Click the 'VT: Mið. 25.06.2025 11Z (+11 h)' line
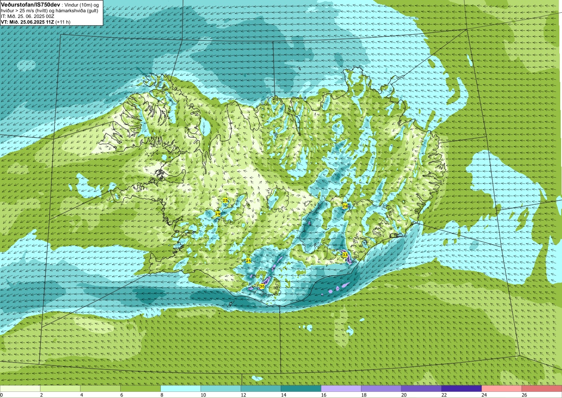Viewport: 562px width, 398px height. [x=36, y=22]
